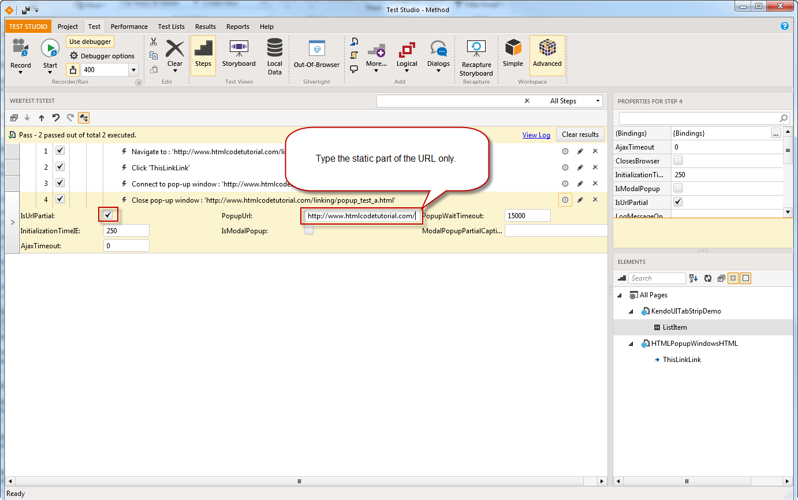Open the Performance tab
Image resolution: width=798 pixels, height=500 pixels.
point(129,27)
